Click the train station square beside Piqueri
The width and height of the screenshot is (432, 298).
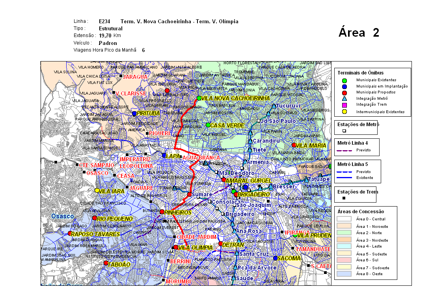pos(147,133)
